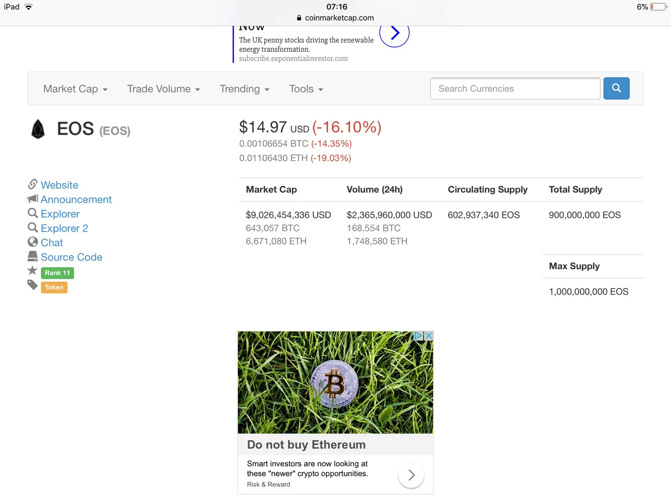Click the AdChoices triangle icon on ad
The height and width of the screenshot is (503, 671).
coord(419,336)
